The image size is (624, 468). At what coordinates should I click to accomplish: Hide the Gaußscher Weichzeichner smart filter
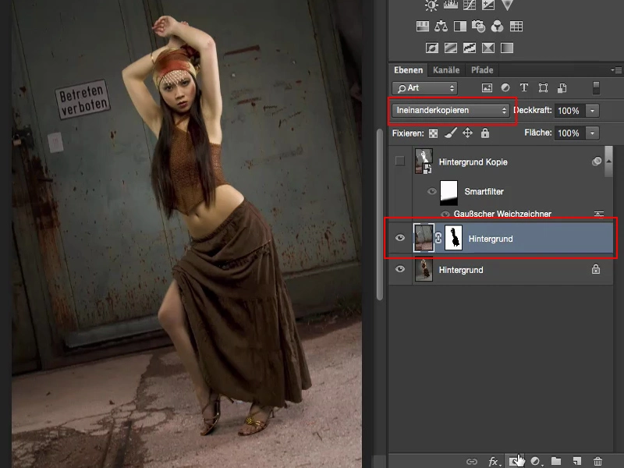click(x=445, y=214)
